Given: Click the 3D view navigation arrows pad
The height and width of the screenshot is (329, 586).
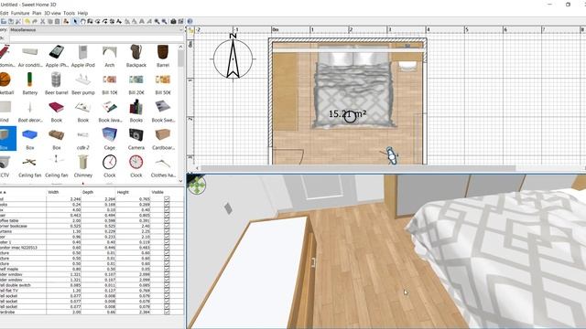Looking at the screenshot, I should tap(197, 185).
